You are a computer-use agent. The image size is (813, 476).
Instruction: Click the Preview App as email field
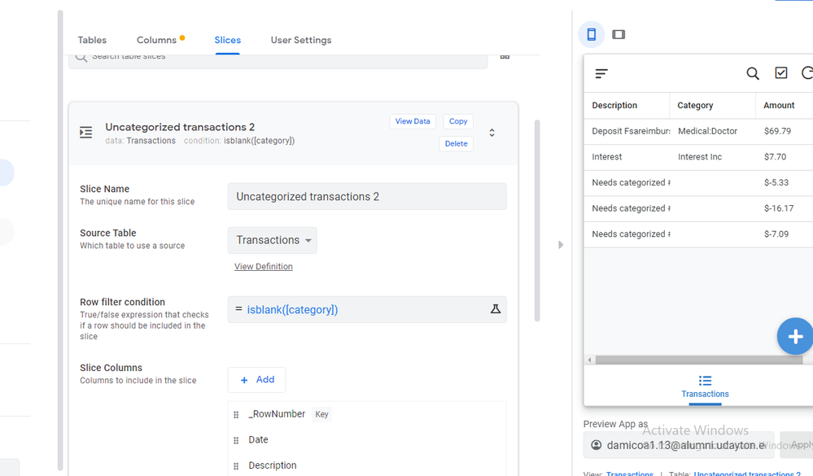point(679,445)
